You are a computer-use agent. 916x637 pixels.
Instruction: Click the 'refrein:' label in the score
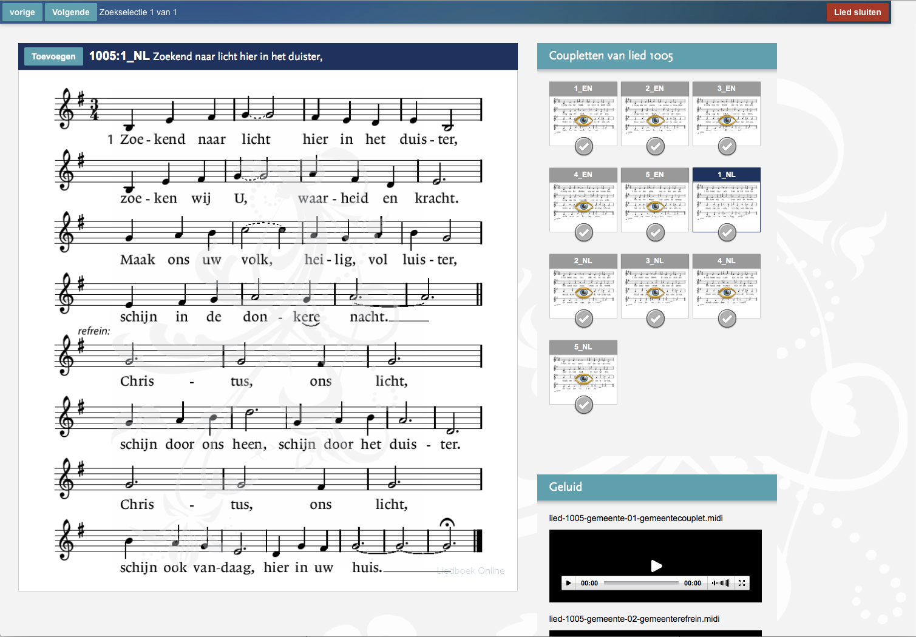point(94,331)
